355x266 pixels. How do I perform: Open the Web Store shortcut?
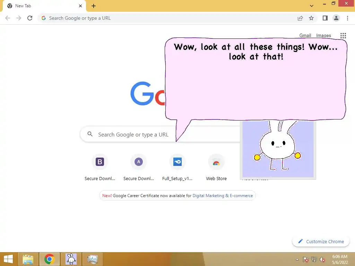[216, 167]
